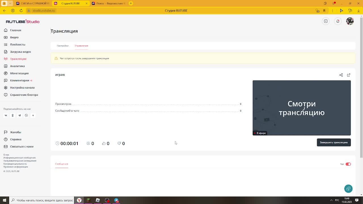Switch to the СБЕГИ от СТРАШНОЙ browser tab
Image resolution: width=363 pixels, height=204 pixels.
click(33, 3)
